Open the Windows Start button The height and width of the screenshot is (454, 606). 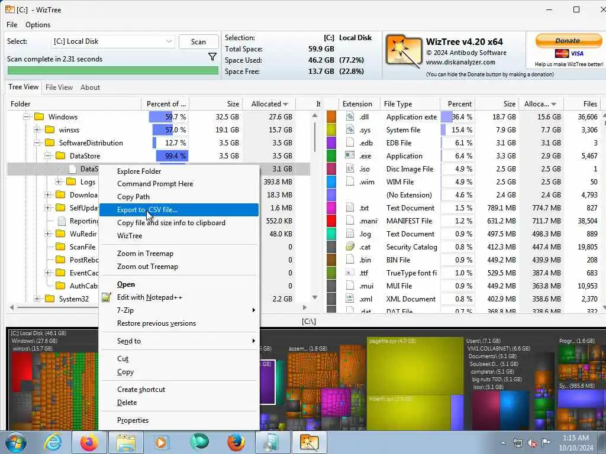pos(15,442)
